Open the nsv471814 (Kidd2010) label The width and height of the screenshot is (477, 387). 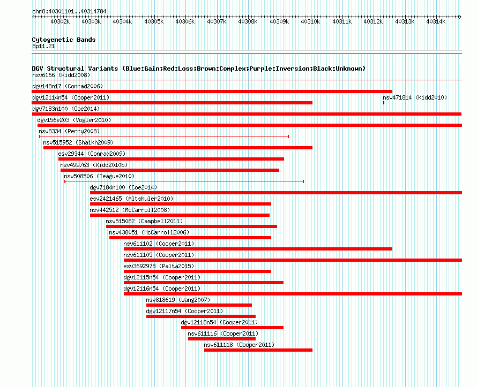[x=415, y=97]
